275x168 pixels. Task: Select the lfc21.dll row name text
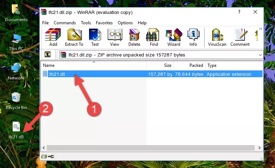click(x=57, y=74)
